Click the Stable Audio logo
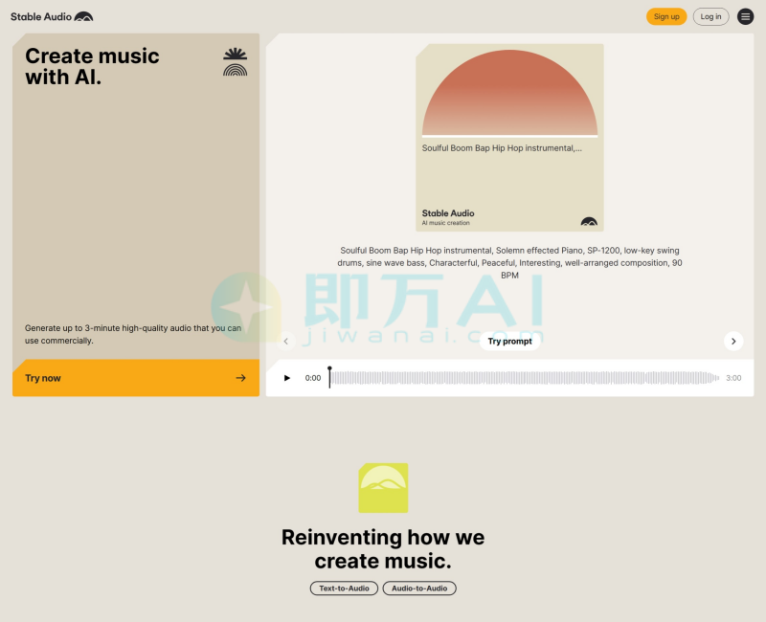766x622 pixels. pyautogui.click(x=53, y=15)
